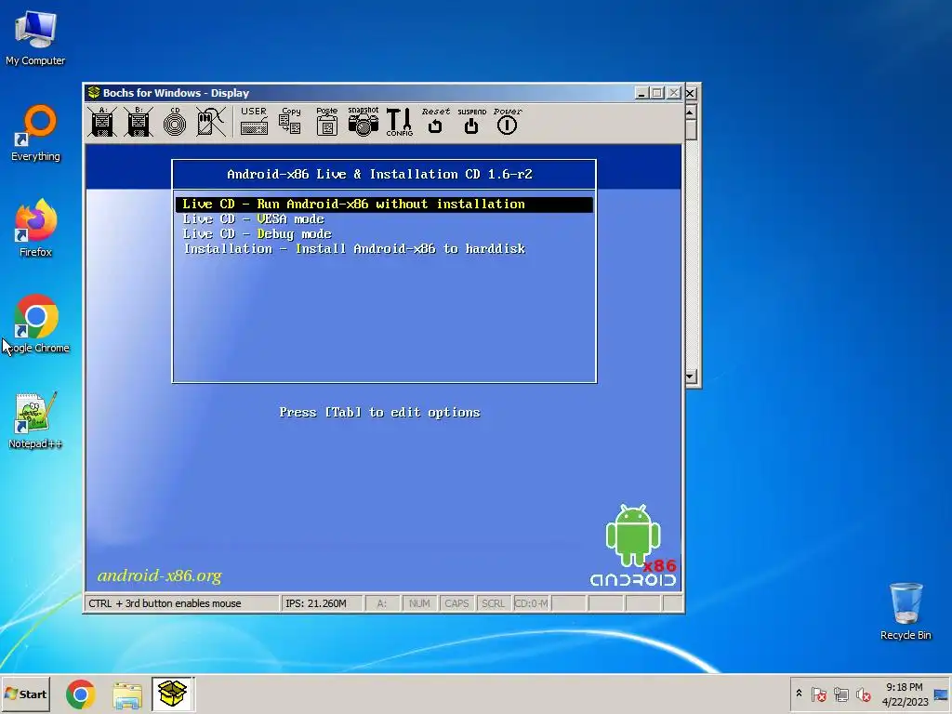This screenshot has height=714, width=952.
Task: Select Live CD - Debug mode entry
Action: point(258,233)
